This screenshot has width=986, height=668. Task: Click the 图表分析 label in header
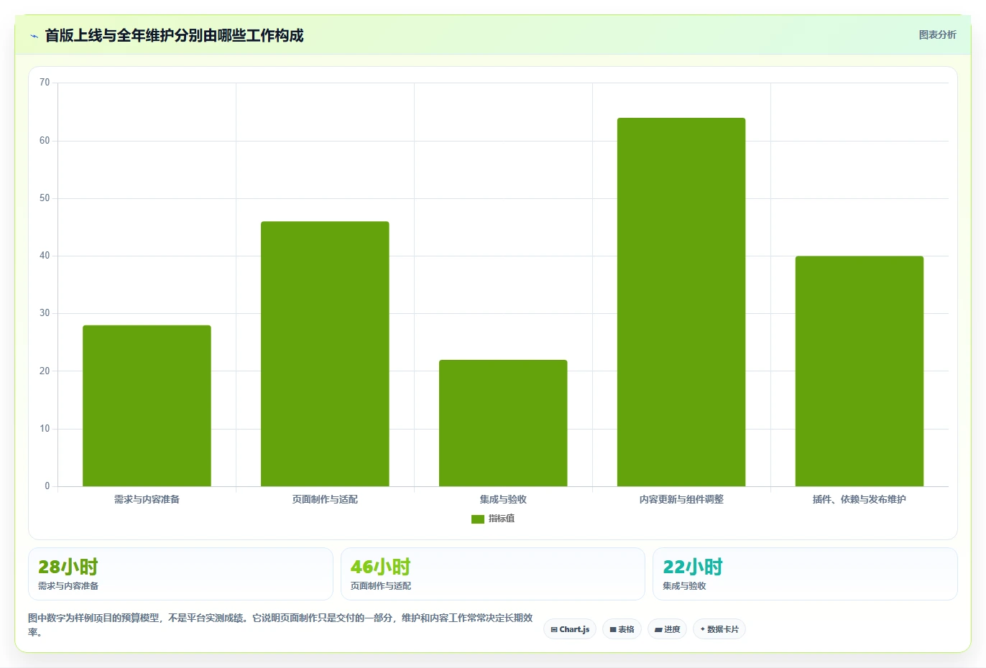coord(937,34)
